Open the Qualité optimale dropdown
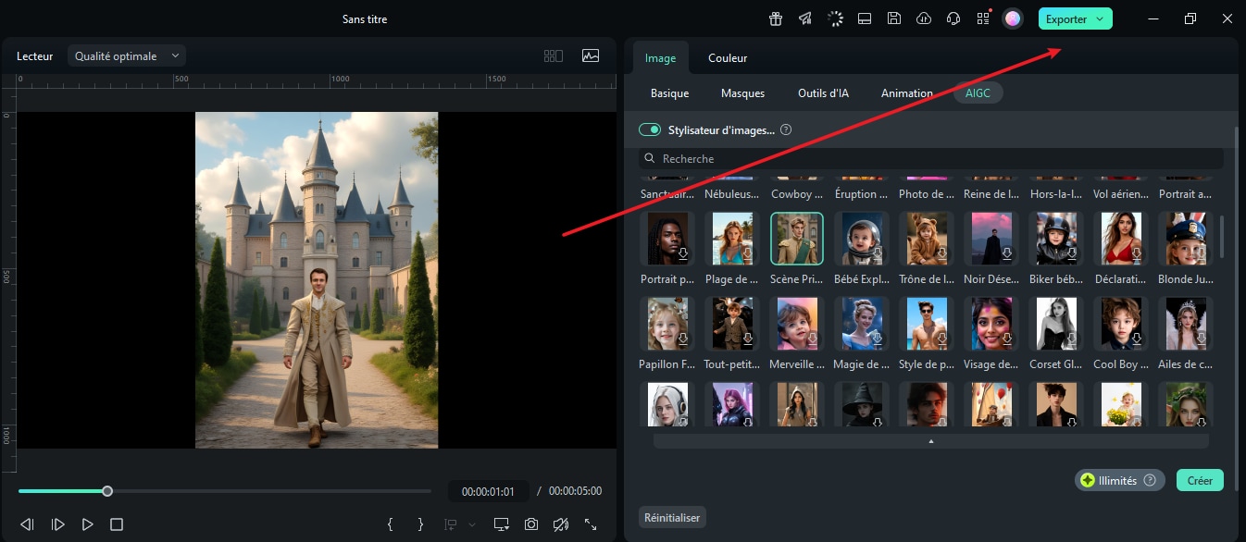The width and height of the screenshot is (1246, 542). tap(127, 55)
